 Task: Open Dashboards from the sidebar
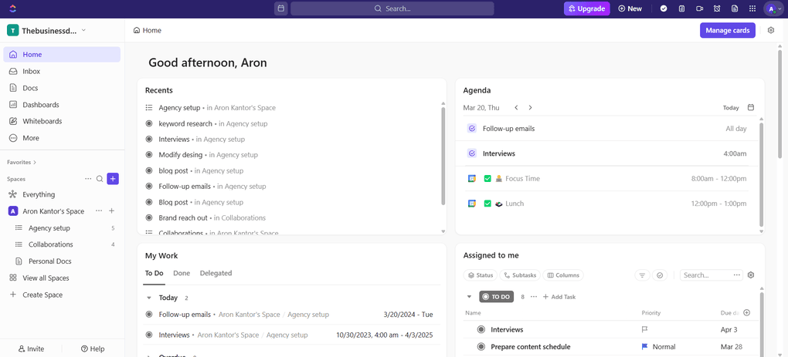(62, 105)
